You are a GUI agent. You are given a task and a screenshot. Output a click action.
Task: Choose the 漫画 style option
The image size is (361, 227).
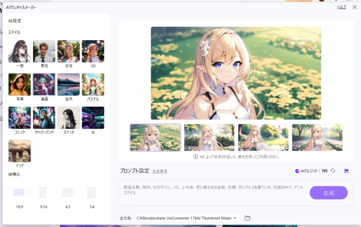(x=44, y=84)
